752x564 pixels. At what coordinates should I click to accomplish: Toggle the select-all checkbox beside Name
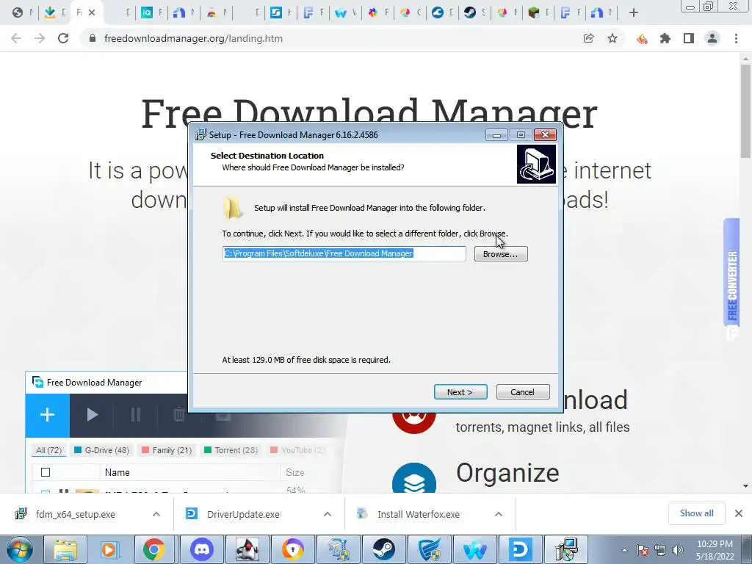click(46, 472)
